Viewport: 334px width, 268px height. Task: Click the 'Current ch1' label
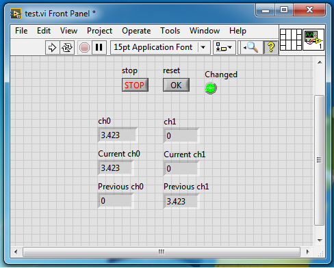pos(185,155)
